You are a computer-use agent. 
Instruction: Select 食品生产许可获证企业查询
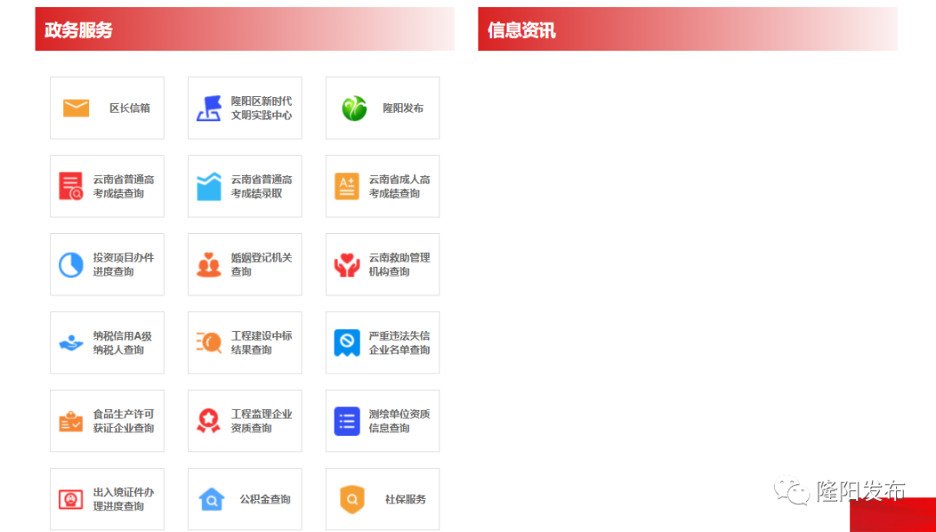107,419
